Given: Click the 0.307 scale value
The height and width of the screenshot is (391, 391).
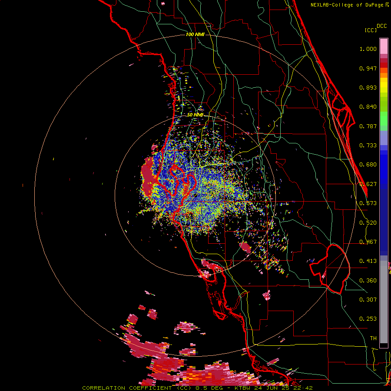Looking at the screenshot, I should pyautogui.click(x=368, y=300).
